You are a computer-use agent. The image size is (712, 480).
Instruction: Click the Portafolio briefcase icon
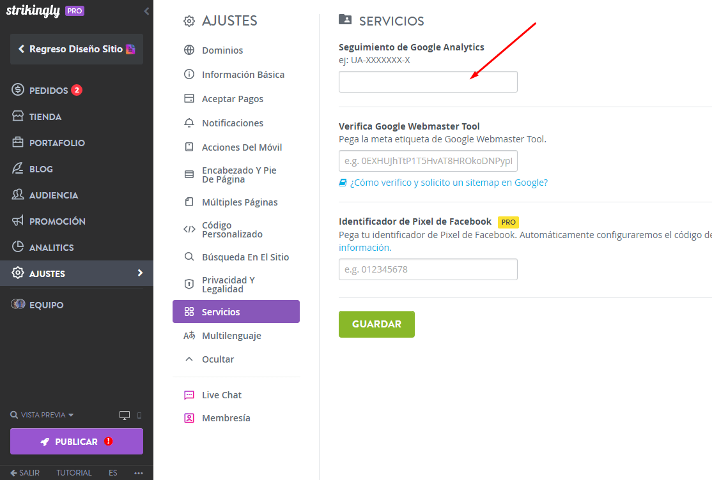point(18,142)
